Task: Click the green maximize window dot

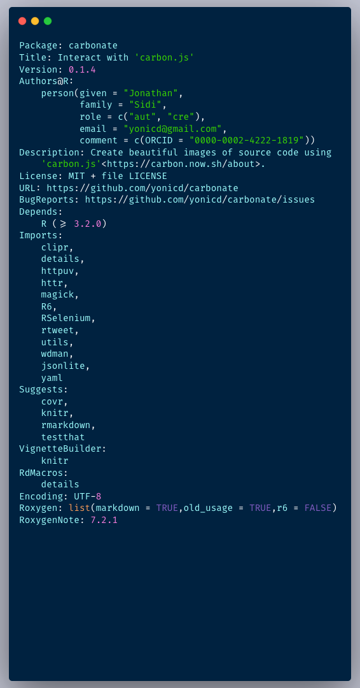Action: point(48,21)
